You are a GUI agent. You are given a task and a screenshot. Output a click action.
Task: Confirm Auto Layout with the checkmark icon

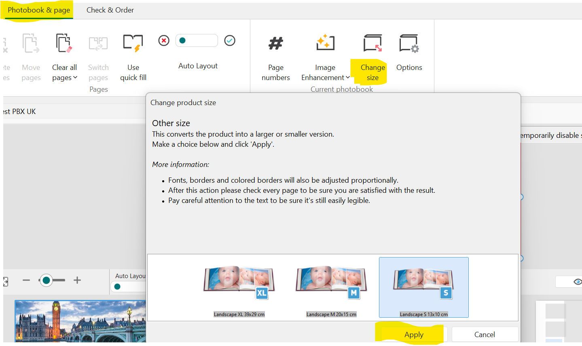click(230, 40)
